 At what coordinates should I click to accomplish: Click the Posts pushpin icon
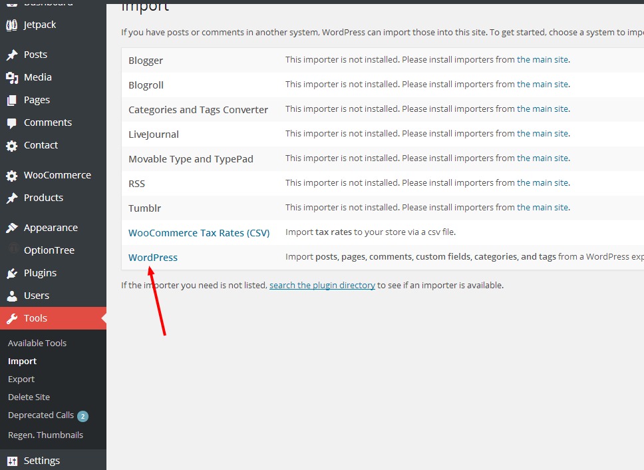click(12, 55)
